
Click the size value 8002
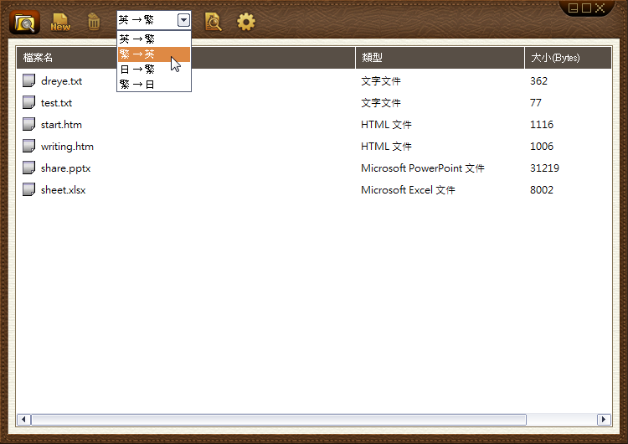(542, 190)
